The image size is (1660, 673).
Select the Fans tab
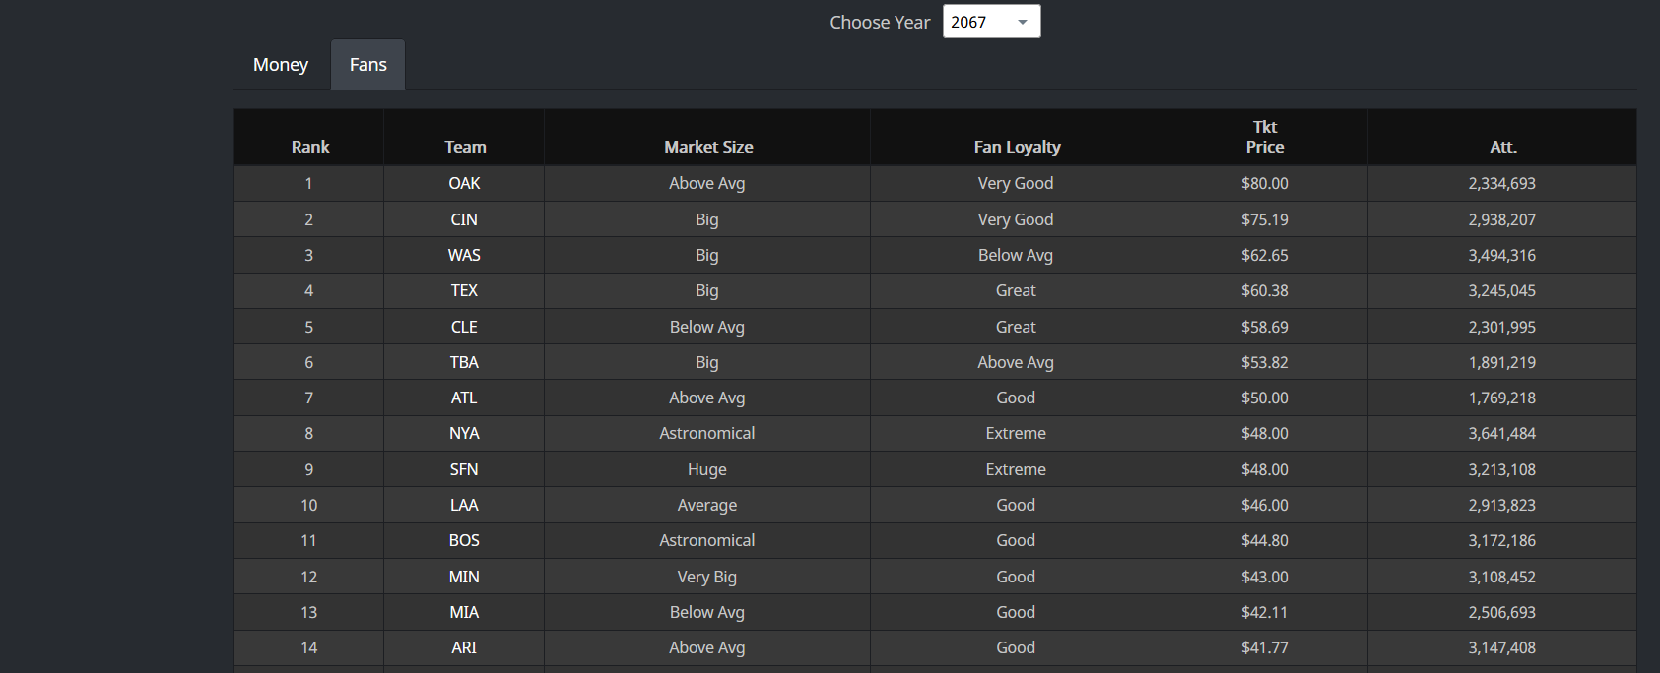367,65
